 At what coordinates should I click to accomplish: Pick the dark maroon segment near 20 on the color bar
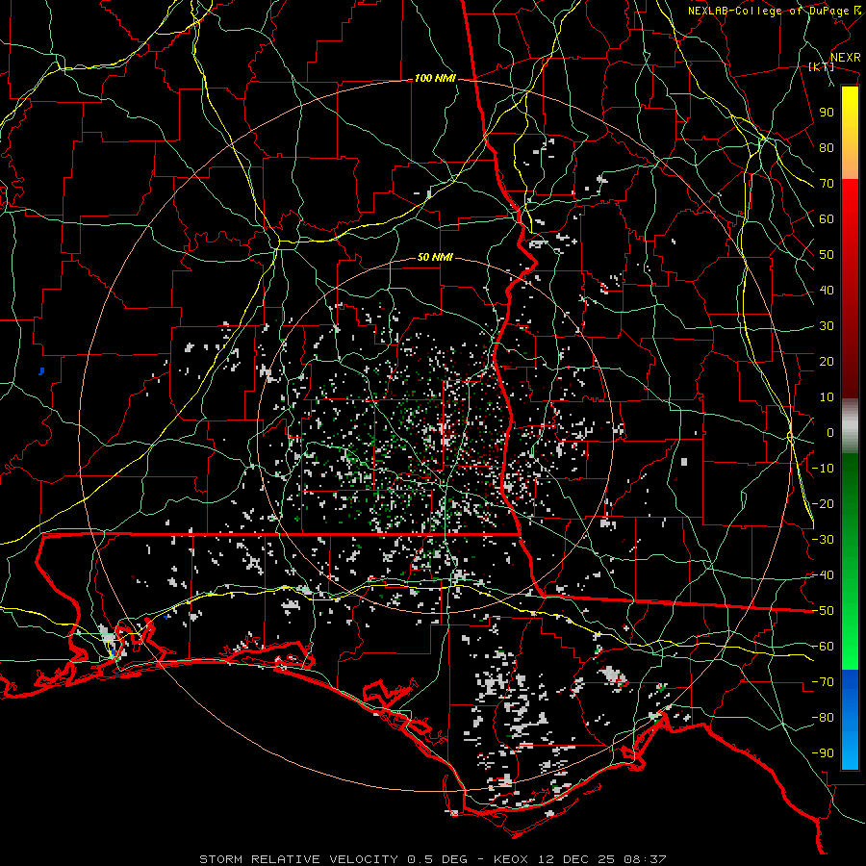tap(850, 362)
